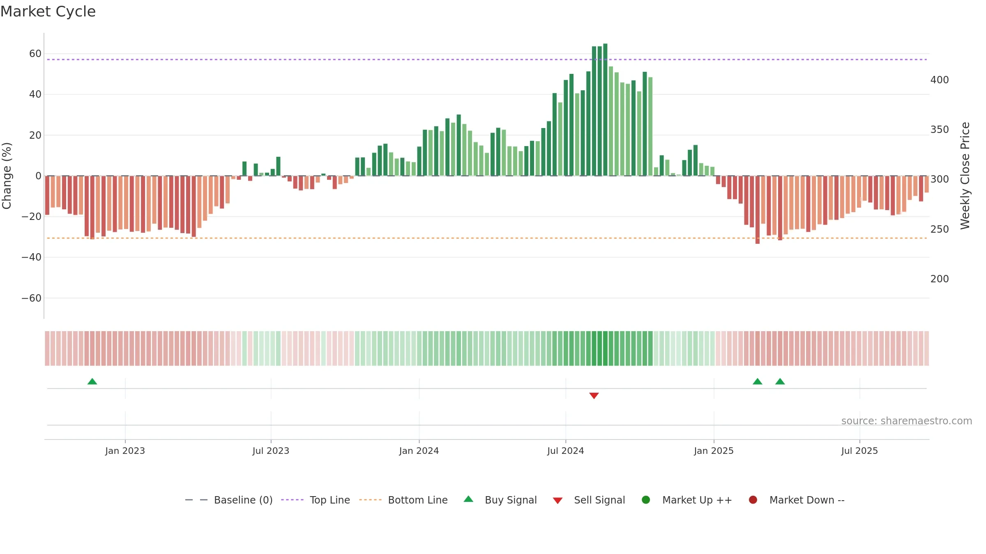Click the Jul 2023 axis label
The image size is (986, 554).
271,451
